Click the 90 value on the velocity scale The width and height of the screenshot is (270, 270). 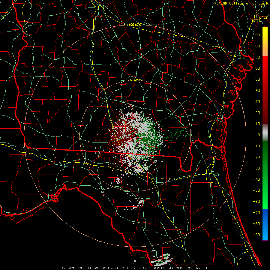[x=258, y=35]
